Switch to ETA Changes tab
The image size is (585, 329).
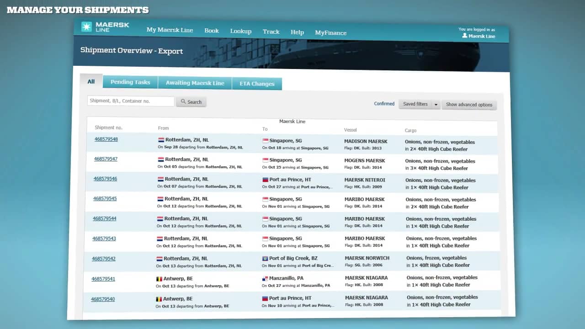click(257, 84)
